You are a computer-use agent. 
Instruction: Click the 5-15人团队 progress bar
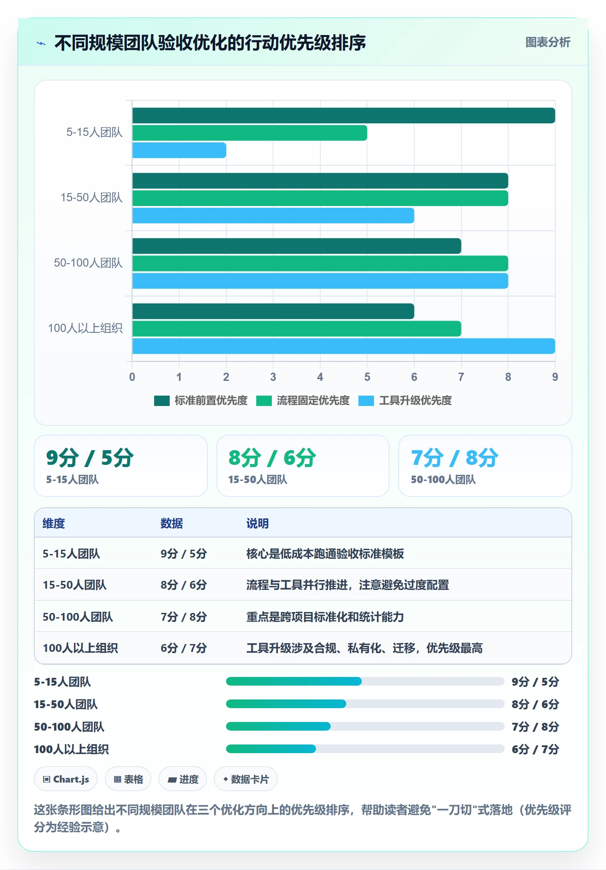(365, 681)
